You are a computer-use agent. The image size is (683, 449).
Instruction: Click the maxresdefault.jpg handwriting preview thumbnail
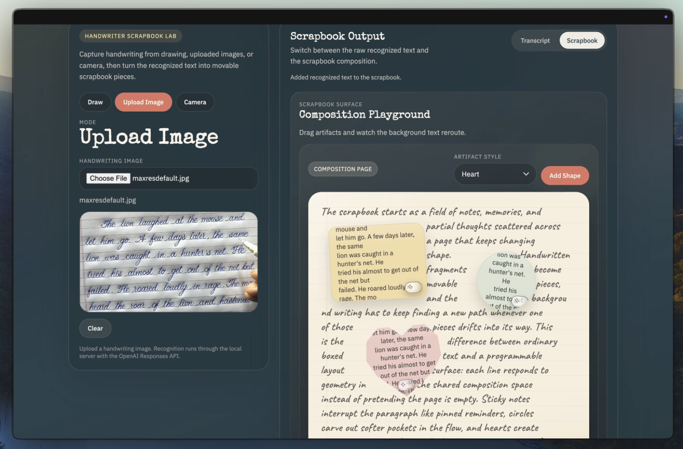pyautogui.click(x=168, y=261)
